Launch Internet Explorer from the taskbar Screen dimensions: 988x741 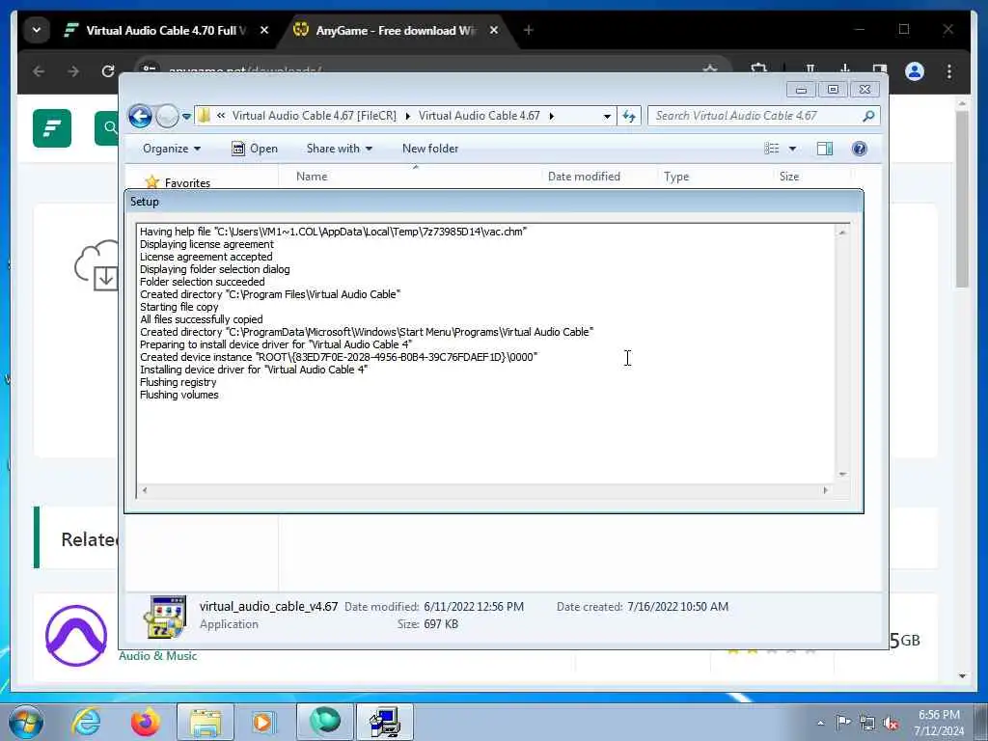[x=86, y=722]
